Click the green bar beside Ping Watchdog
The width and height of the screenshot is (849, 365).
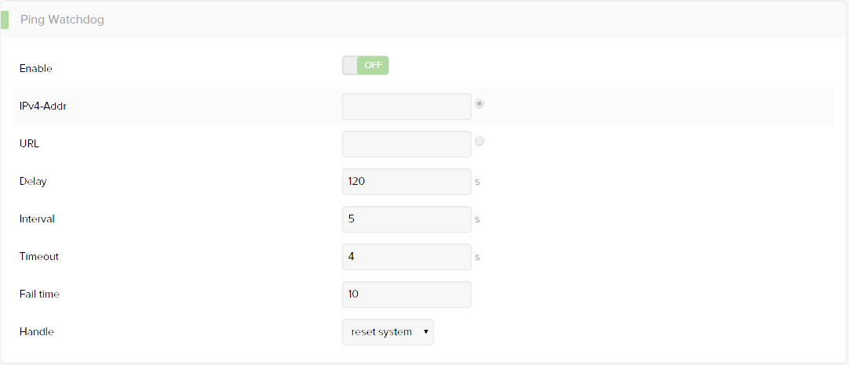pyautogui.click(x=5, y=20)
